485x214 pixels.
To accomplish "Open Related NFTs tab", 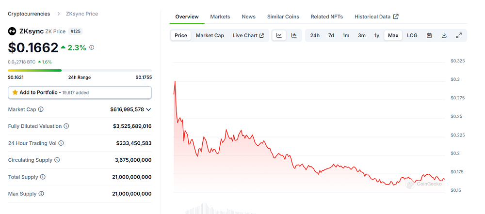I will point(326,16).
